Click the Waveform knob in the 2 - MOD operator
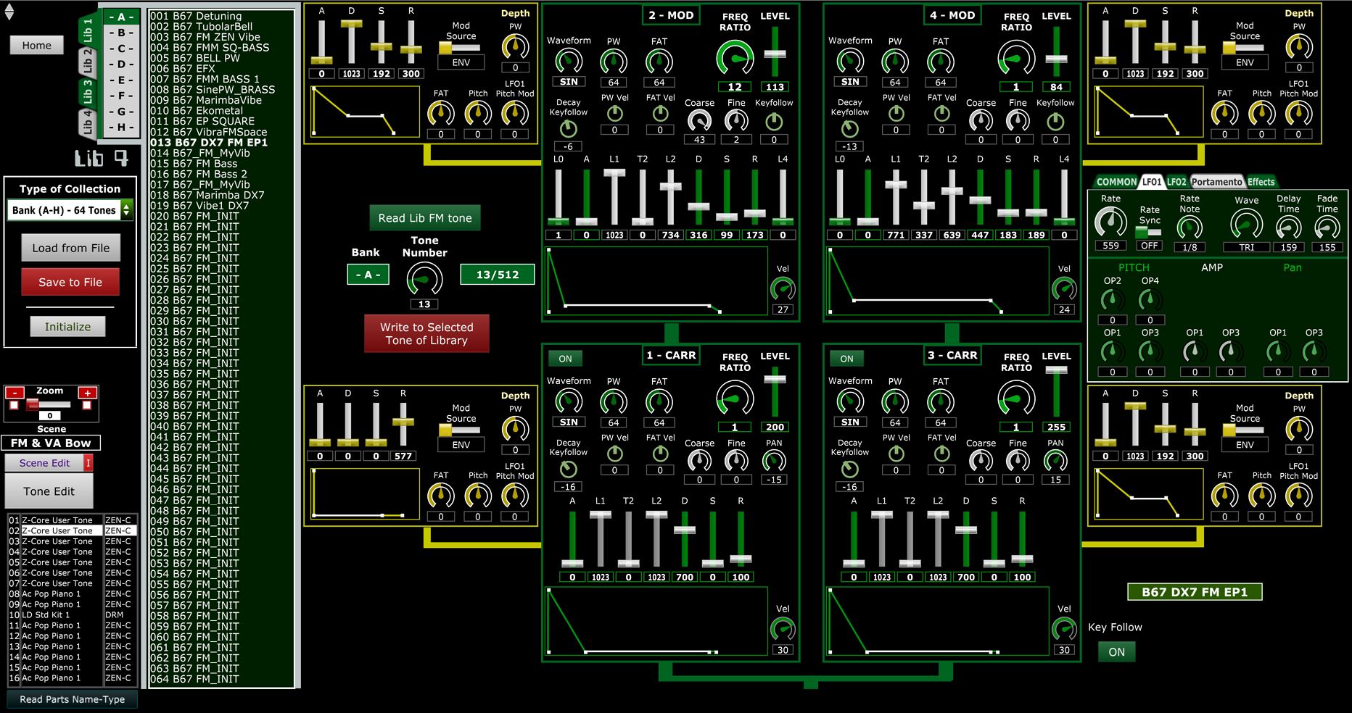Image resolution: width=1352 pixels, height=713 pixels. click(x=569, y=62)
